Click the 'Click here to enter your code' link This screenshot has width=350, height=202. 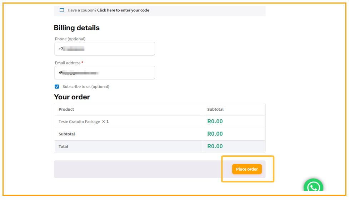pyautogui.click(x=123, y=10)
